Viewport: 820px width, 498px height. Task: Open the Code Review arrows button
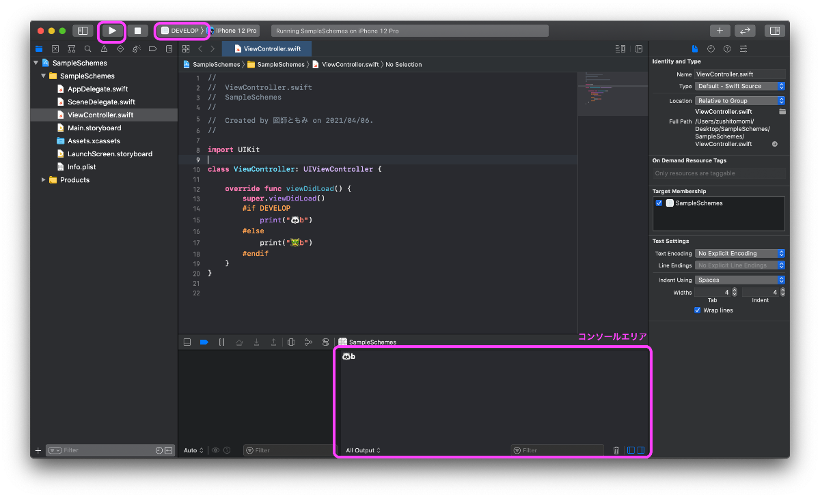(x=745, y=31)
